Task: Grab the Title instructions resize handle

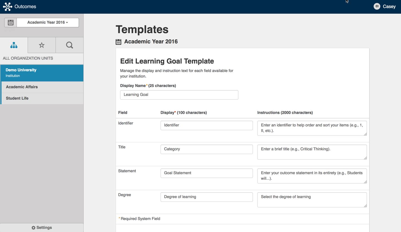Action: 365,158
